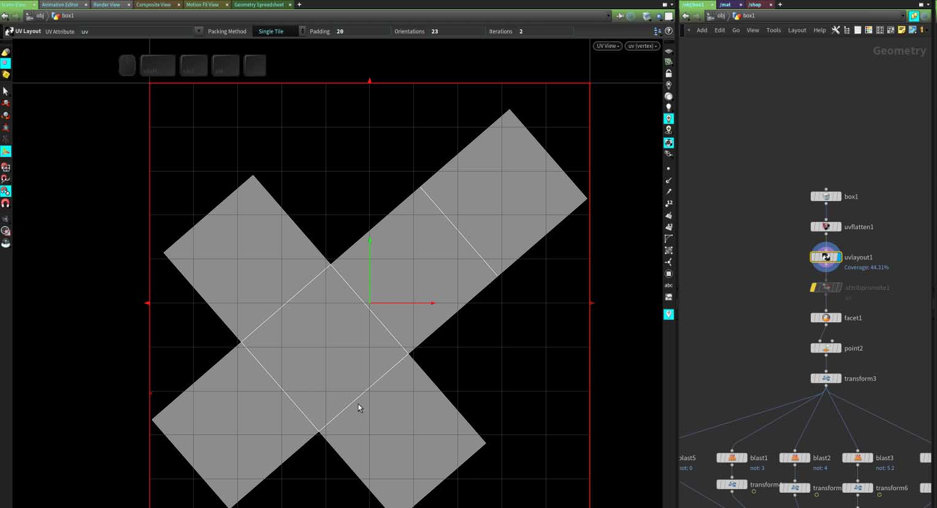Click the facet1 node icon
This screenshot has height=508, width=937.
[826, 318]
